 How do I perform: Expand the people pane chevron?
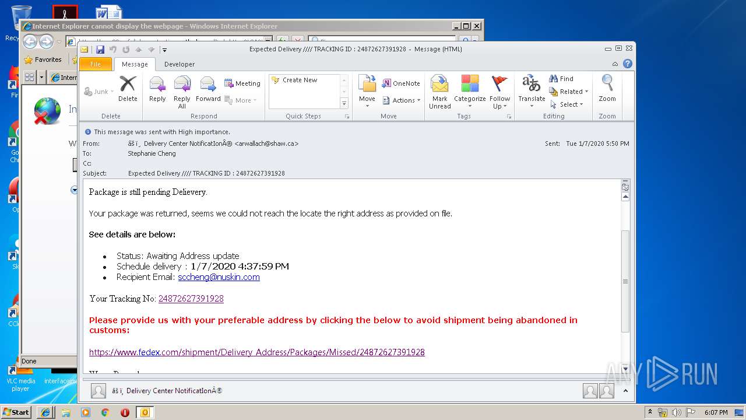(x=625, y=391)
